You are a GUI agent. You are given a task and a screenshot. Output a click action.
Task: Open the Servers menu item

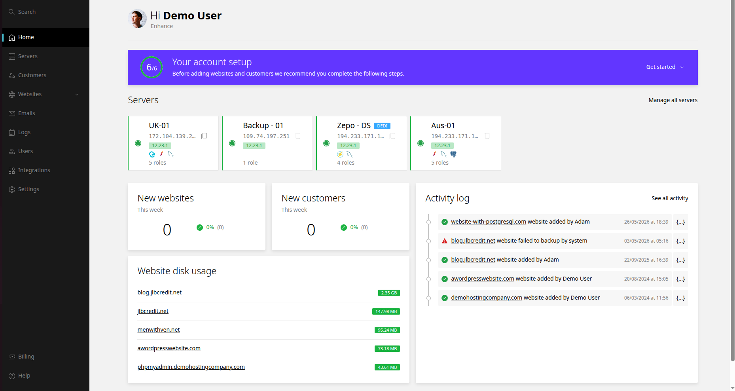(x=46, y=57)
